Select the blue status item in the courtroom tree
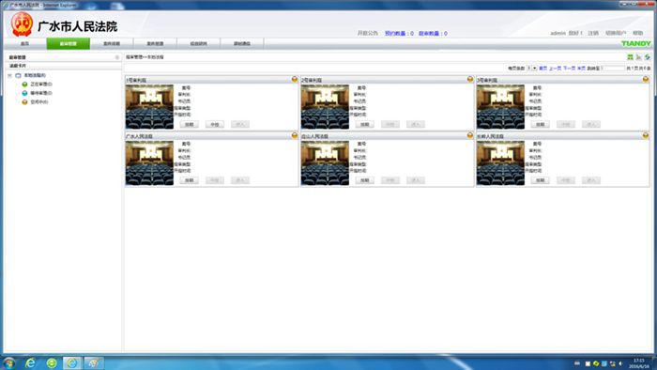The width and height of the screenshot is (657, 370). tap(38, 93)
